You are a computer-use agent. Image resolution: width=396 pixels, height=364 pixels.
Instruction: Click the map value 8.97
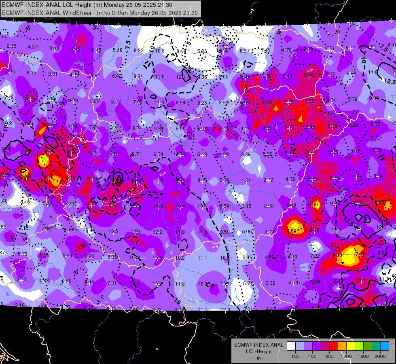pos(245,51)
